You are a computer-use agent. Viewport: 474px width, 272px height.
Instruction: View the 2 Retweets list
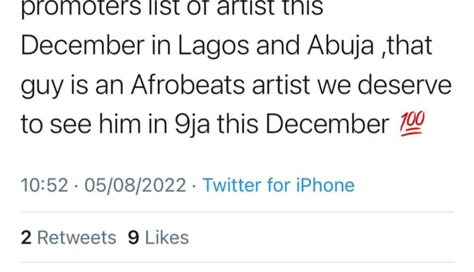tap(68, 237)
